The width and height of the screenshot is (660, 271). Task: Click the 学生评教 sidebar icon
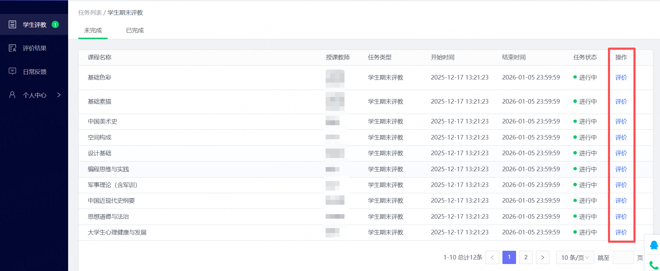(x=12, y=24)
